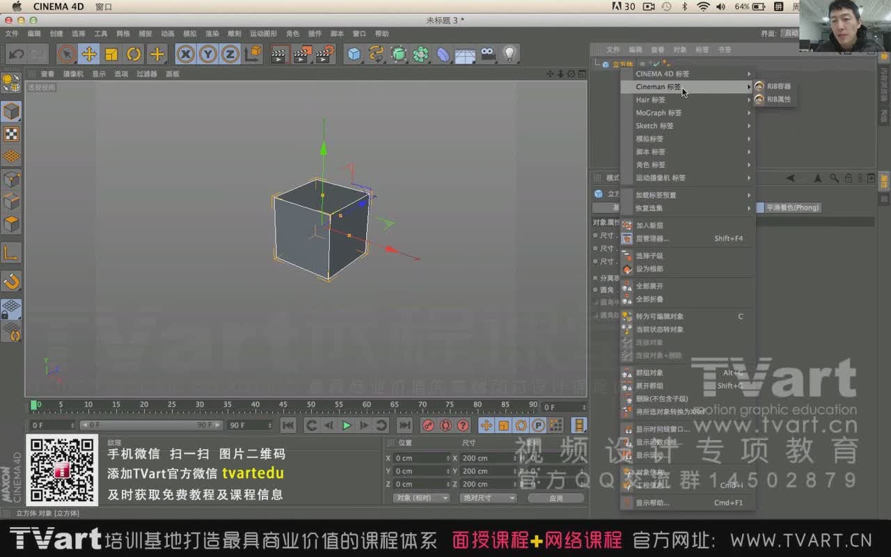Activate the Scale tool in top toolbar
This screenshot has height=557, width=891.
click(111, 54)
